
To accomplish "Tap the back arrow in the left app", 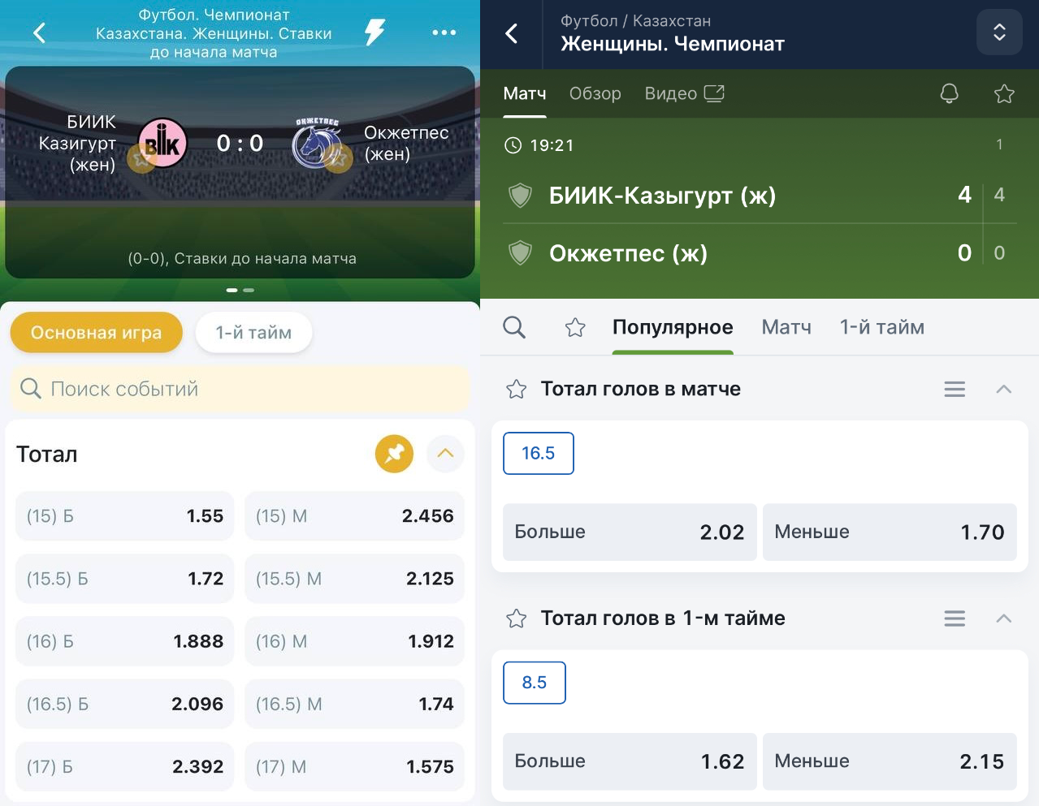I will [x=39, y=32].
